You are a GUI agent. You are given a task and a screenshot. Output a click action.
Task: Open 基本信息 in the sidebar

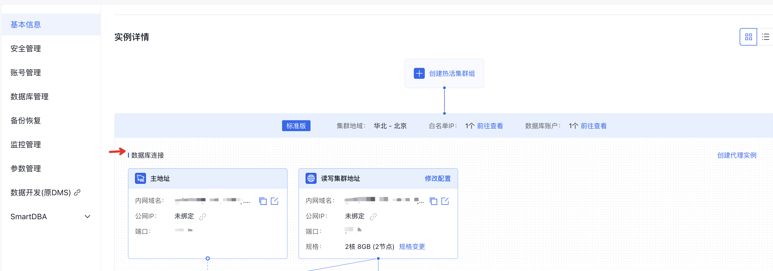51,25
